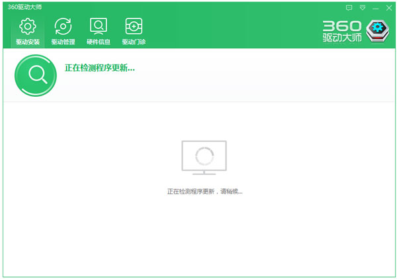Click the 驱动安装 gear icon

point(28,27)
